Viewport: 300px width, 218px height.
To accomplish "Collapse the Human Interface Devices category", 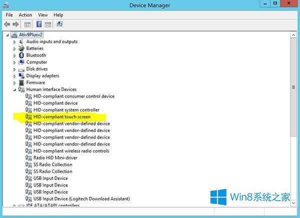I will point(14,89).
